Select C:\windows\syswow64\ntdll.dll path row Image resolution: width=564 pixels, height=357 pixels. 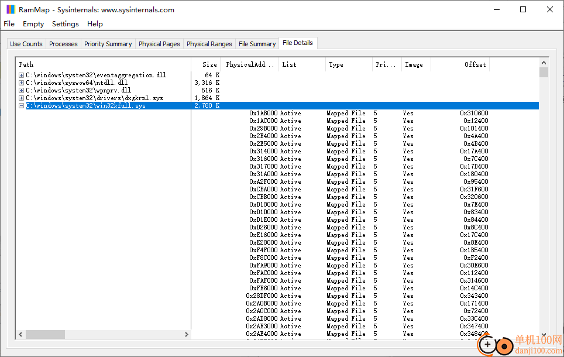(77, 83)
